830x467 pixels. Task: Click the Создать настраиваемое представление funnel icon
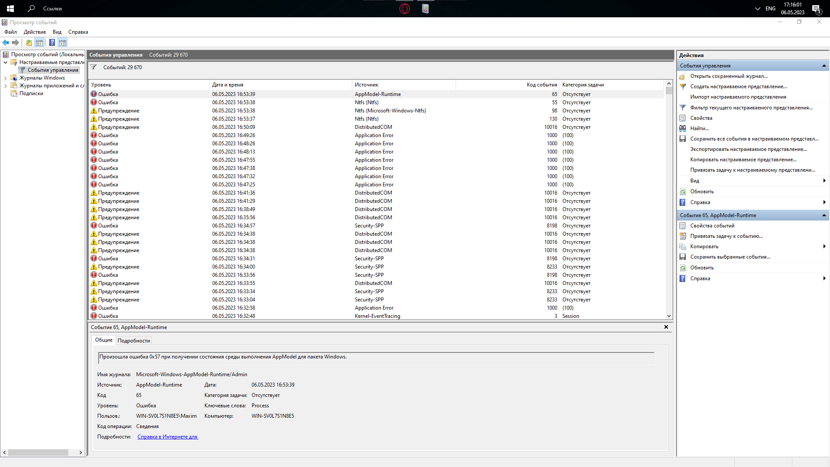[x=683, y=86]
